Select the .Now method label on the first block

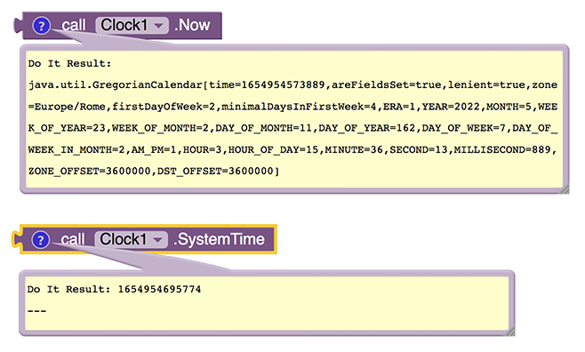pyautogui.click(x=192, y=26)
